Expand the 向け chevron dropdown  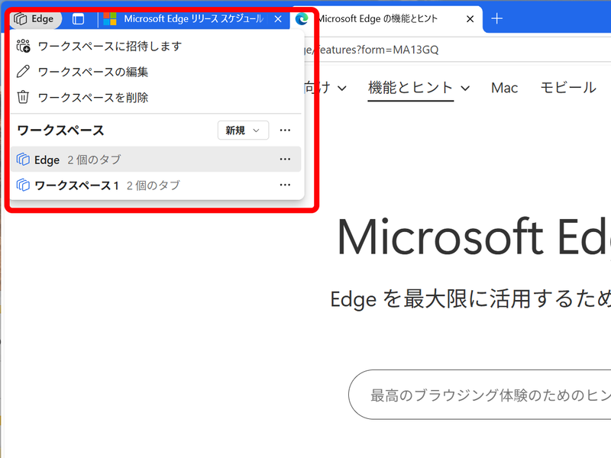coord(341,88)
